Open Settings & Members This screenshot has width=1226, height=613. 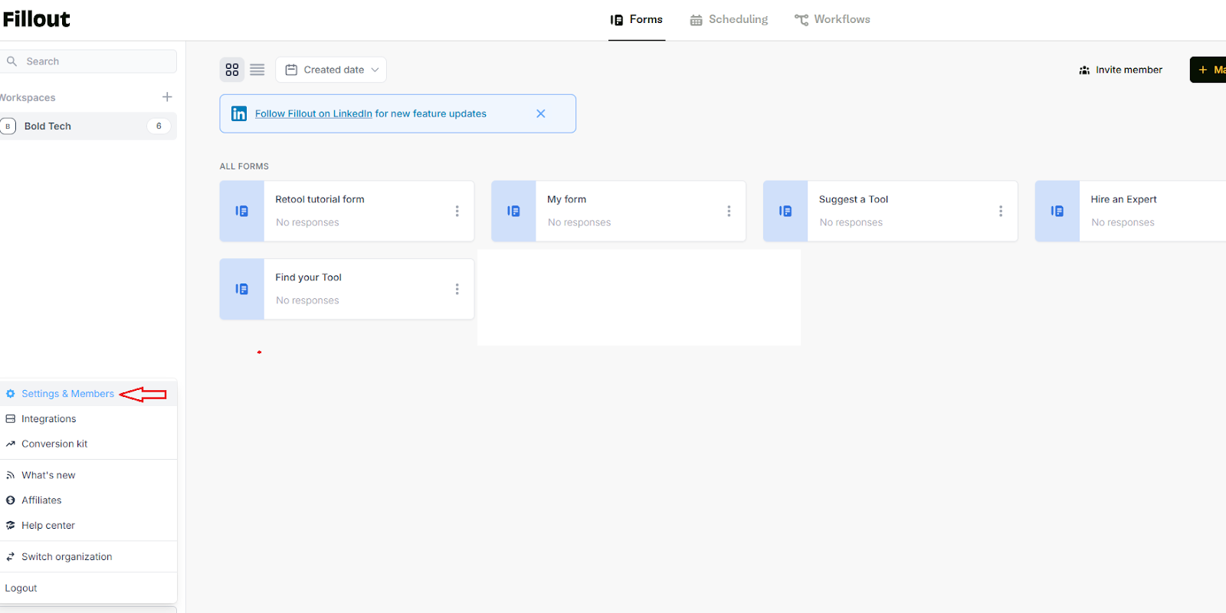[x=88, y=394]
